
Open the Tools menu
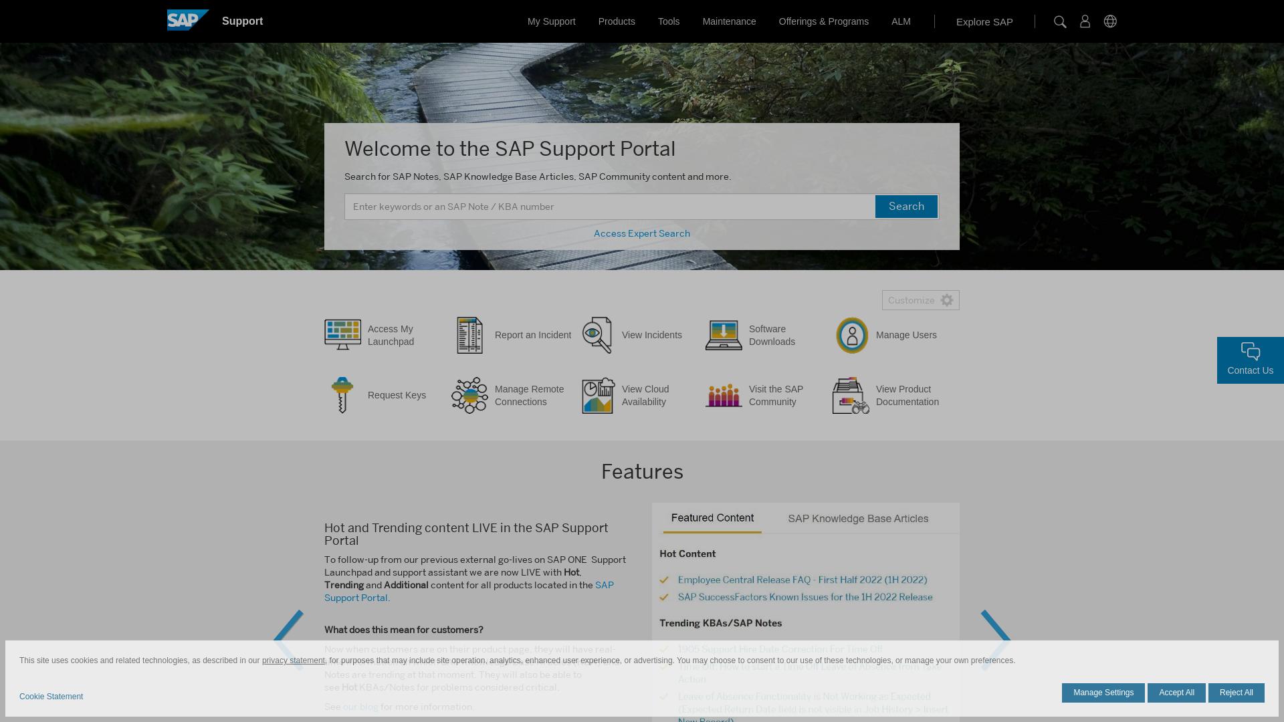[x=669, y=21]
